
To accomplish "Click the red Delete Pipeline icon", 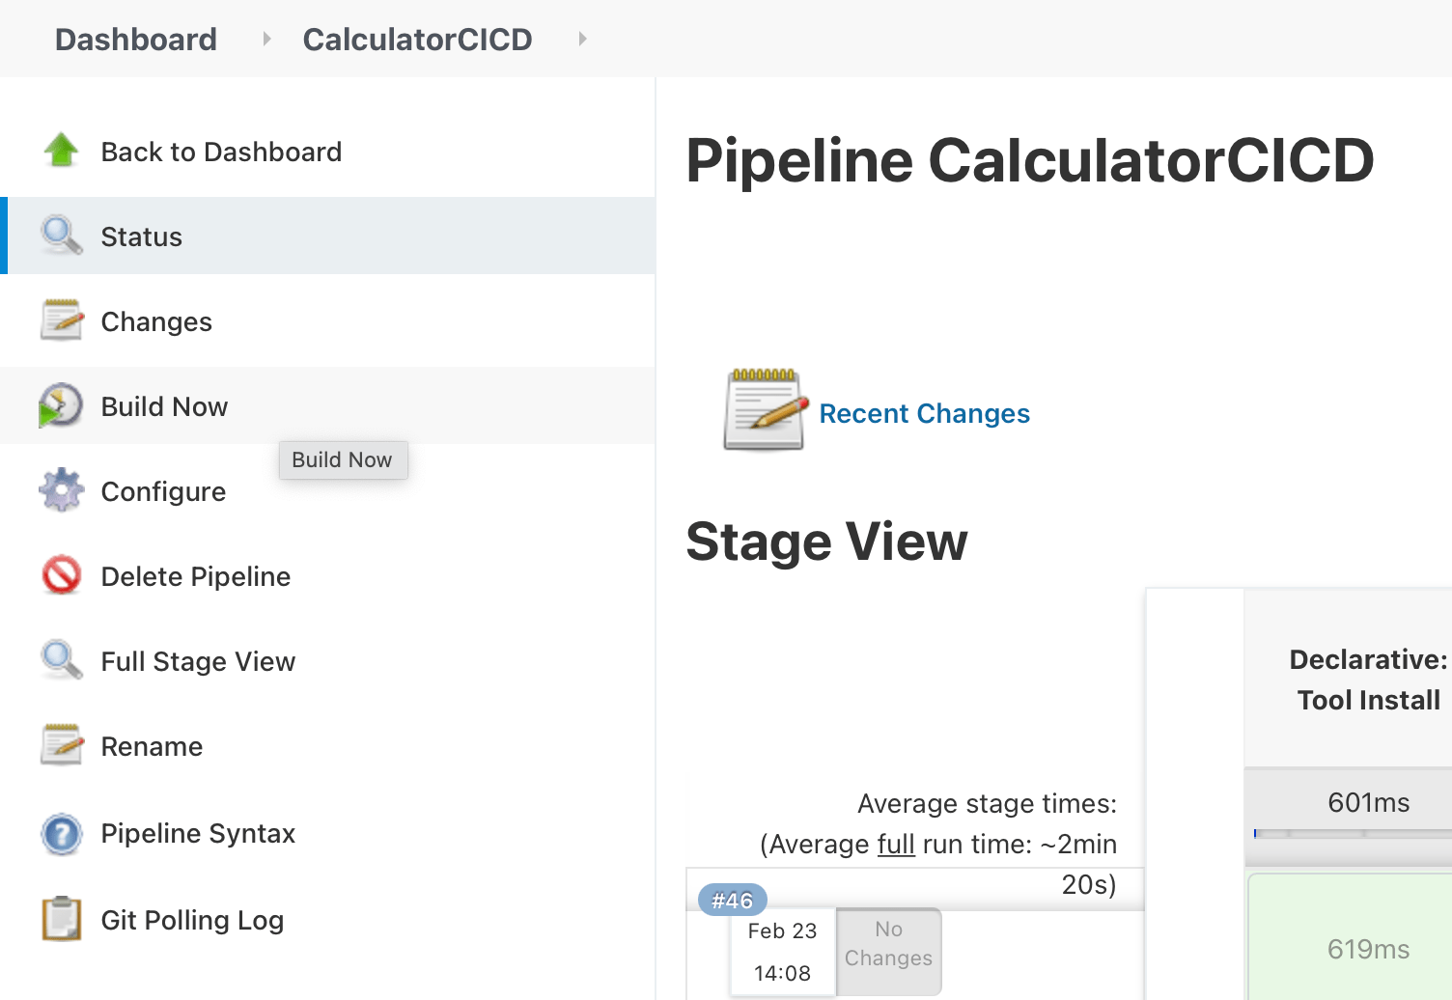I will 62,575.
